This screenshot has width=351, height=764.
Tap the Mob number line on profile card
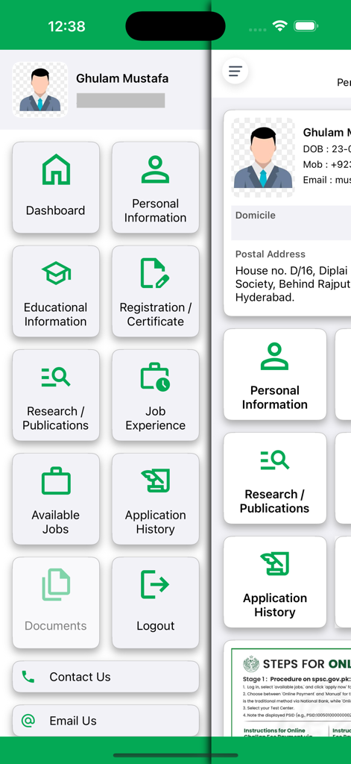click(x=326, y=164)
